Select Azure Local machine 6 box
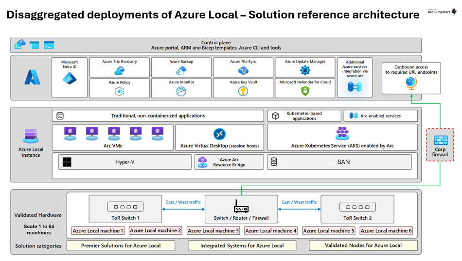462x261 pixels. [386, 231]
